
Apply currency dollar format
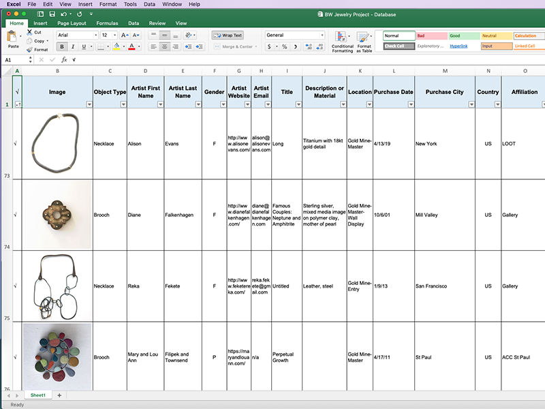click(x=269, y=46)
